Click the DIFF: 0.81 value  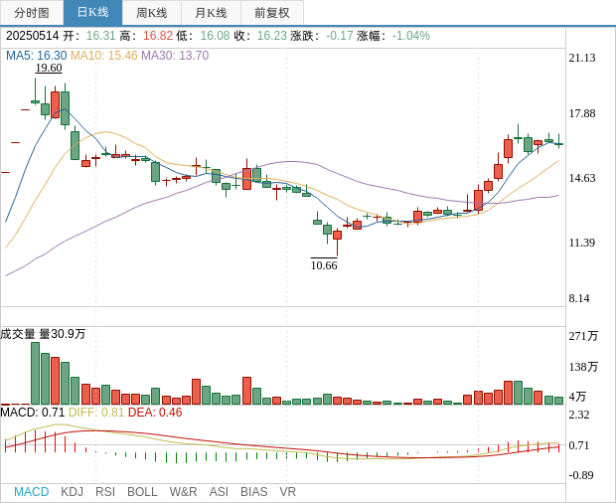(96, 413)
